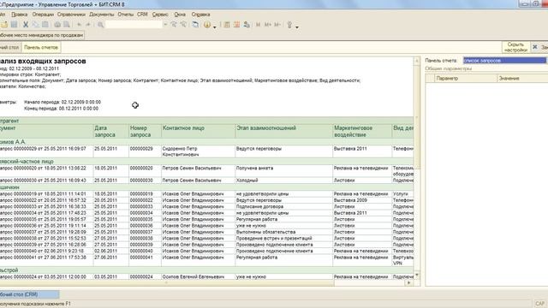
Task: Click the Find magnifier toolbar icon
Action: [100, 25]
